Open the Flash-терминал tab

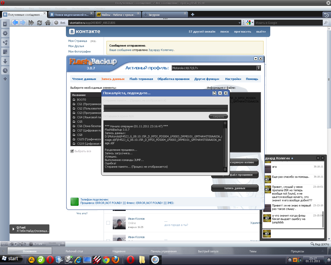click(141, 79)
